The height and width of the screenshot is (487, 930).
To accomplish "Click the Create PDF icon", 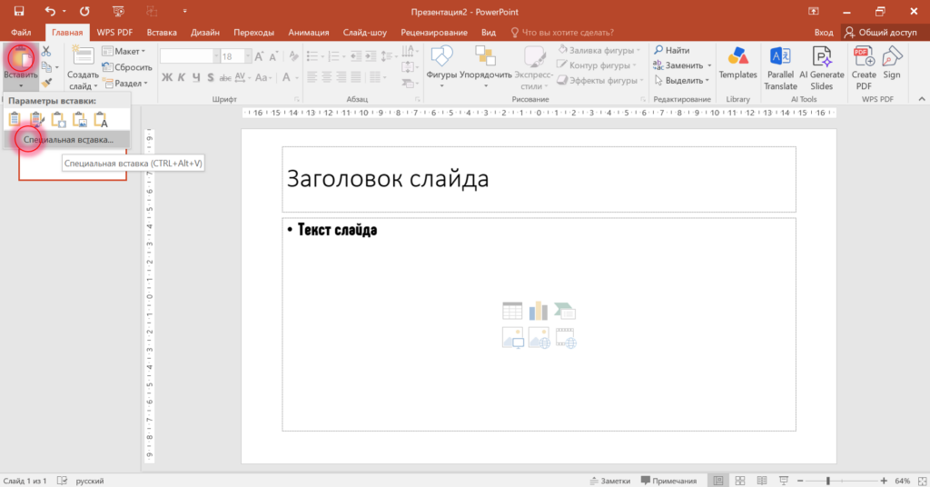I will point(864,68).
